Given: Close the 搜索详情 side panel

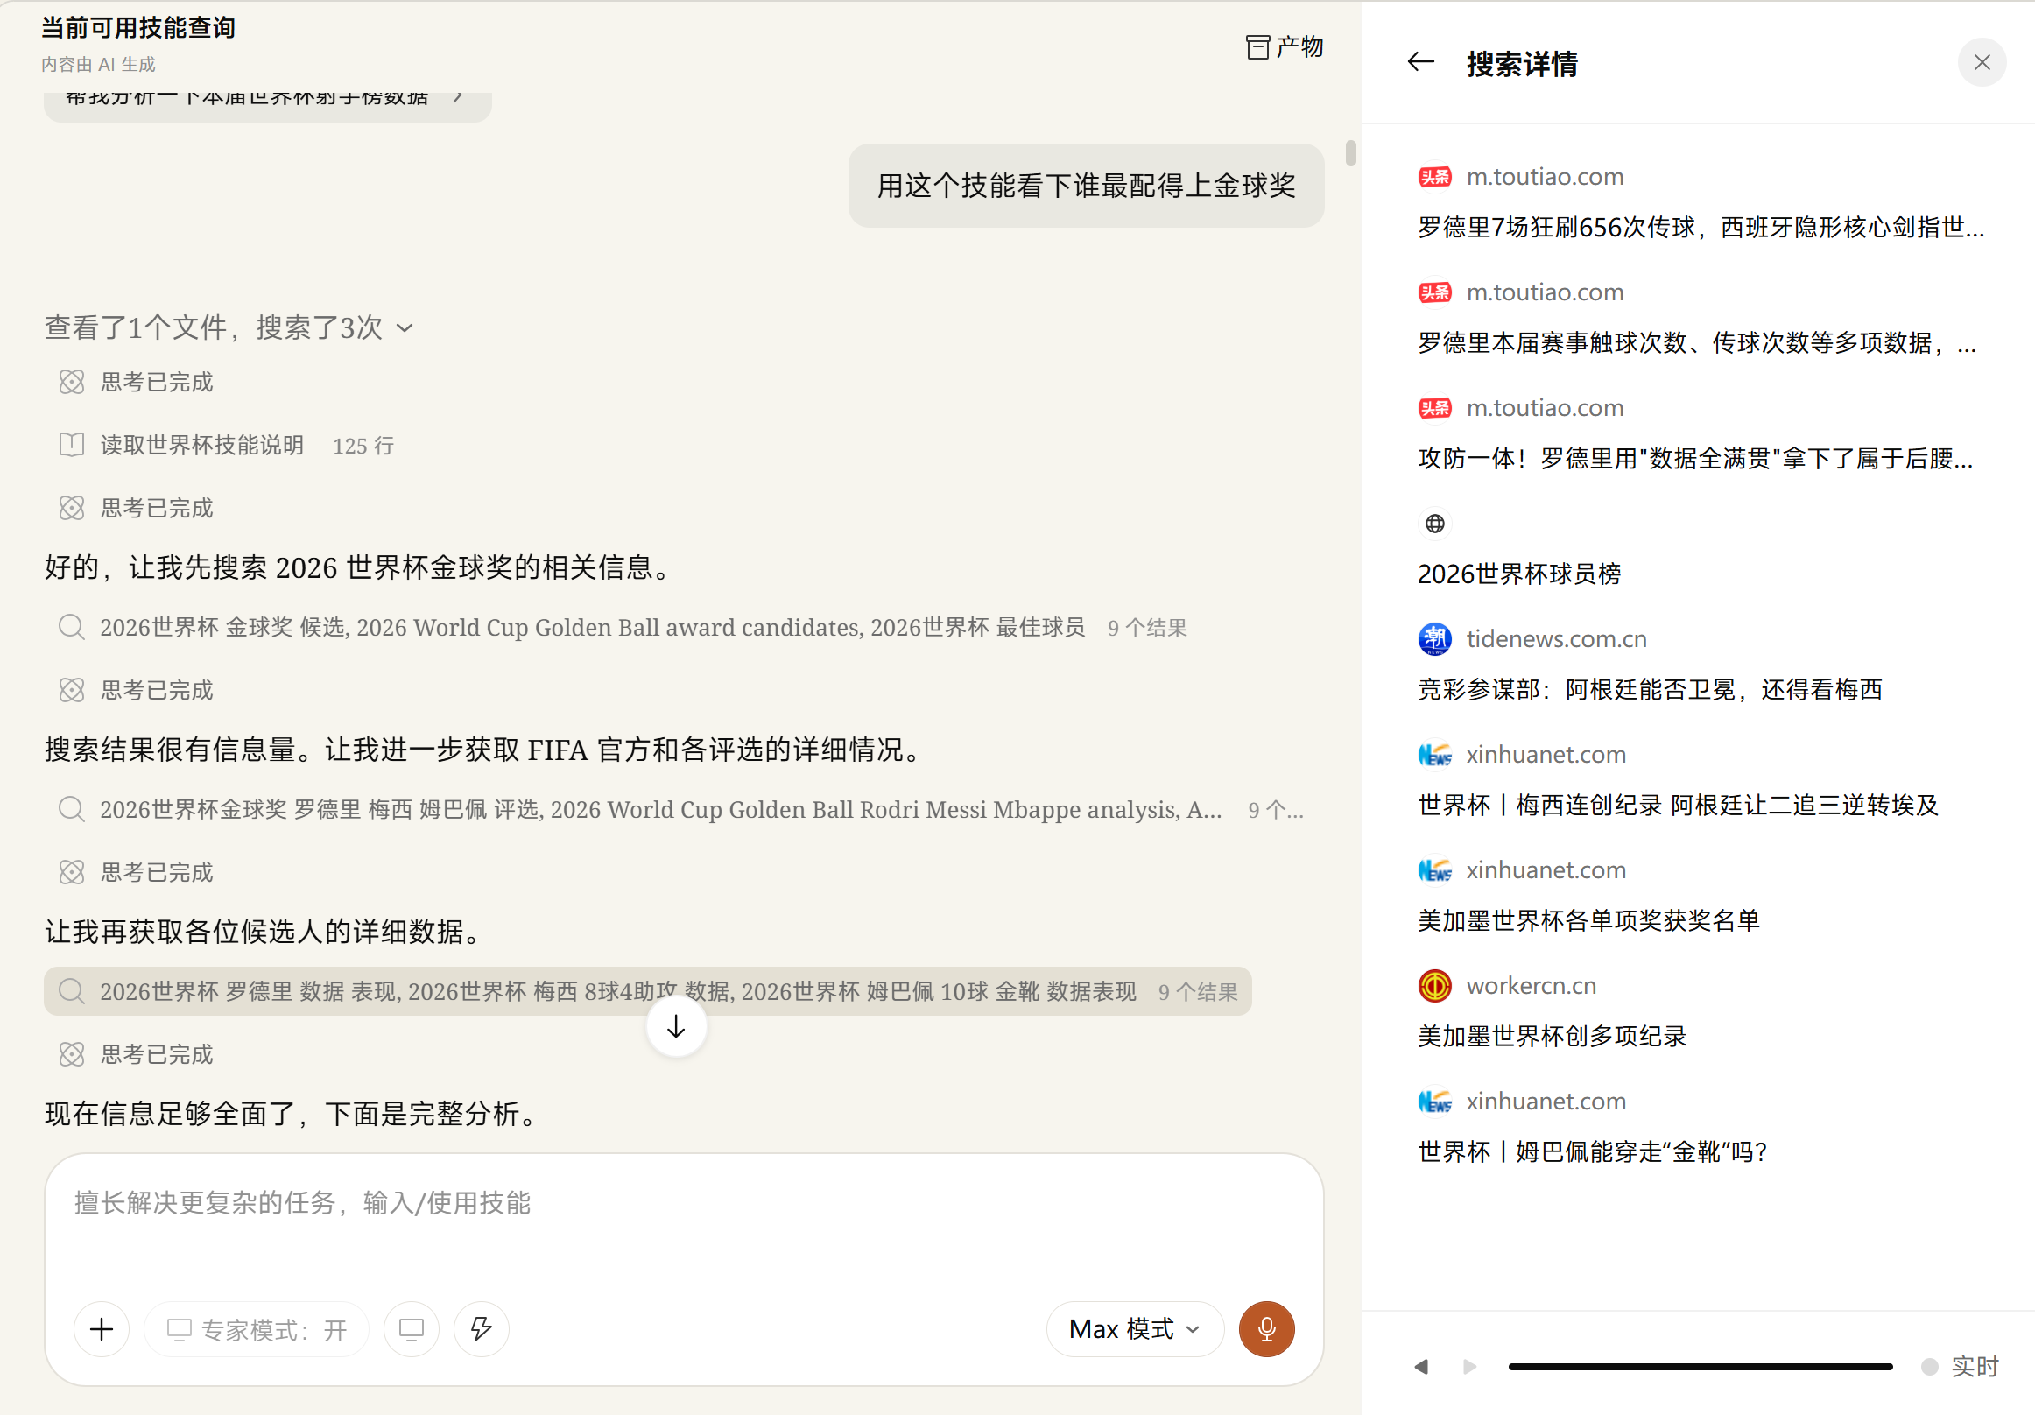Looking at the screenshot, I should tap(1982, 62).
